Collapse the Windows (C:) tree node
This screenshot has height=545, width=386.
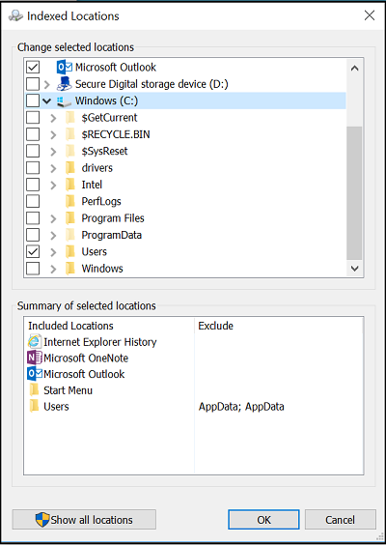click(x=47, y=101)
